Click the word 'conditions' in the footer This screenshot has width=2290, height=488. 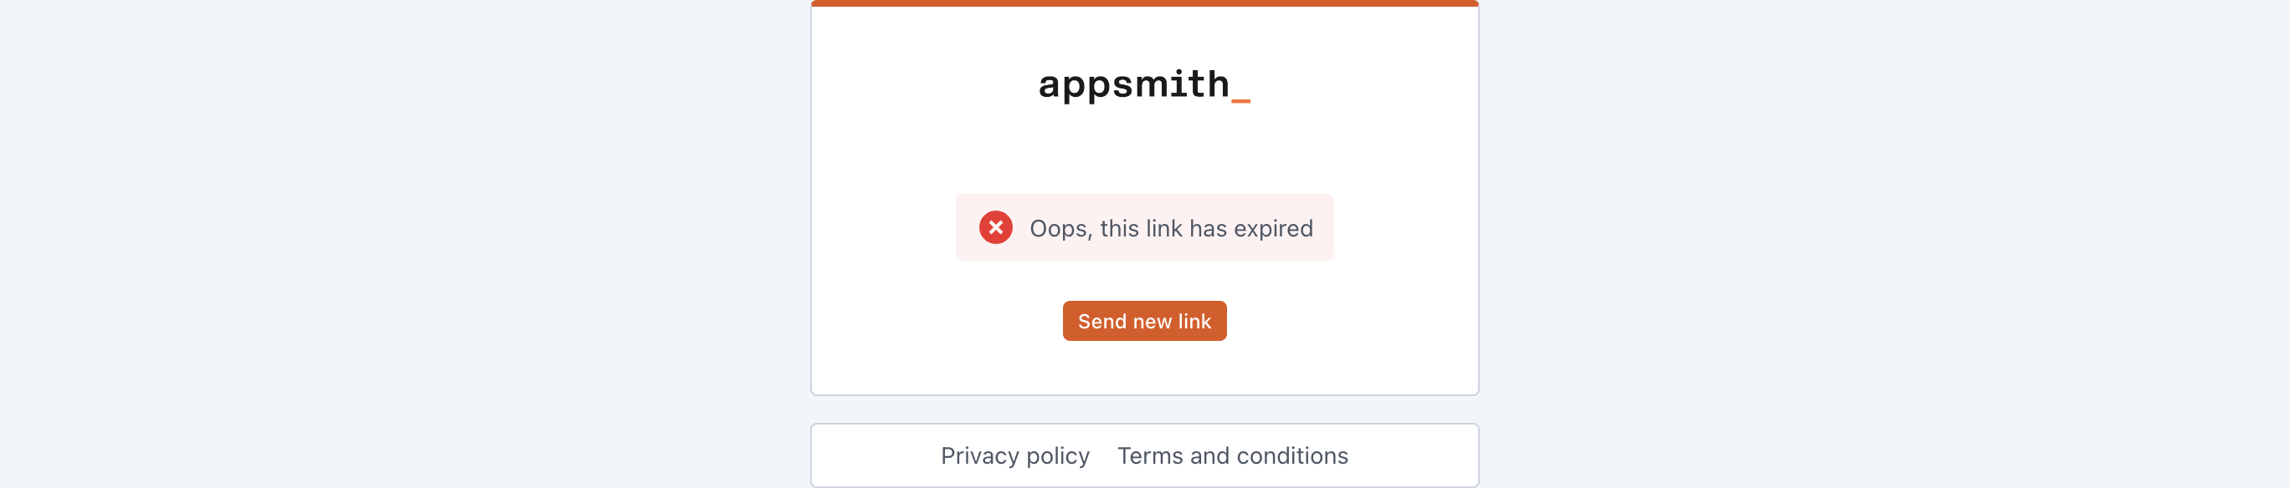point(1291,456)
